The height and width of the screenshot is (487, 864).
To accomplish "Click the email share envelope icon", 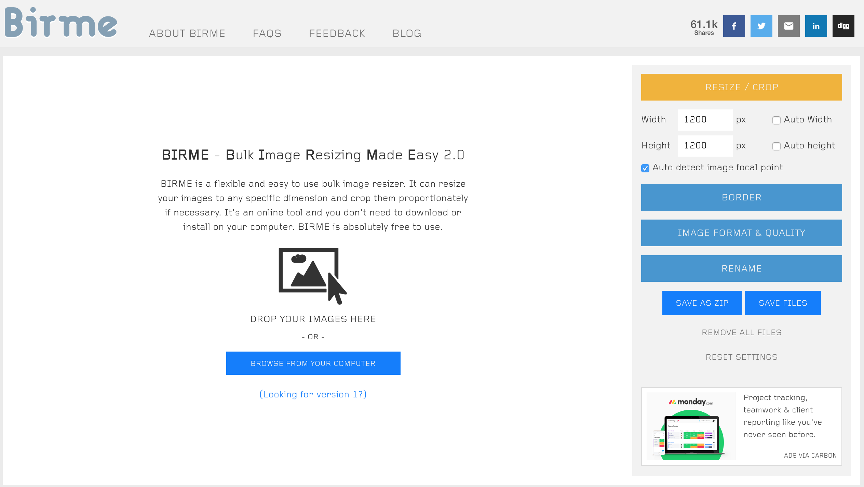I will (x=788, y=26).
